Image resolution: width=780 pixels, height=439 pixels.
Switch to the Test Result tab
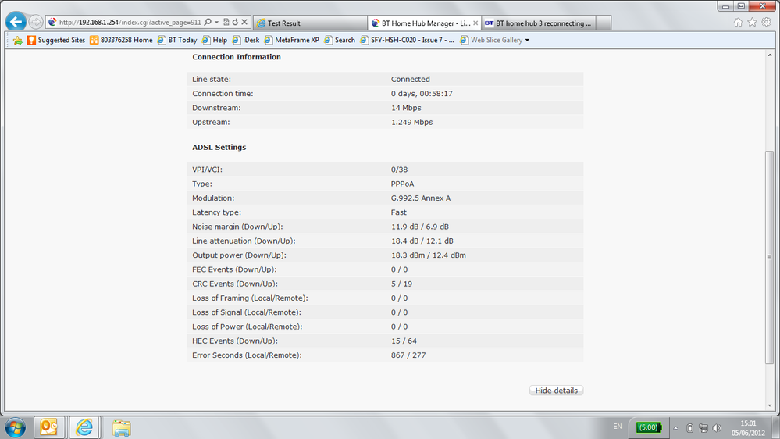tap(311, 23)
